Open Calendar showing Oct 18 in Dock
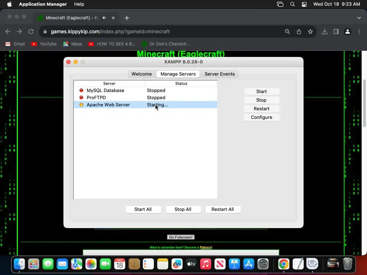The image size is (367, 275). (x=120, y=264)
